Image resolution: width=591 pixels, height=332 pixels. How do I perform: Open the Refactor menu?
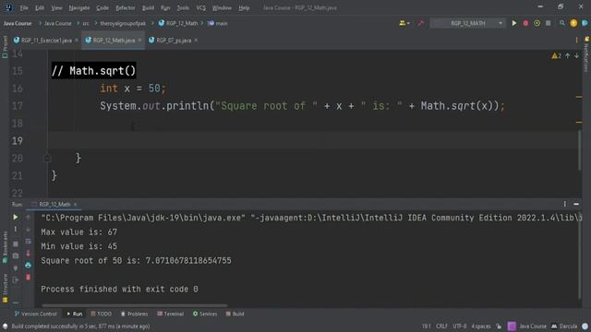pos(126,7)
